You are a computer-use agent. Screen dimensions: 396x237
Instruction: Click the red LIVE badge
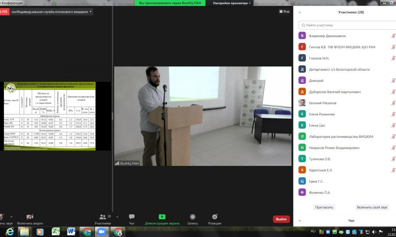click(x=4, y=11)
